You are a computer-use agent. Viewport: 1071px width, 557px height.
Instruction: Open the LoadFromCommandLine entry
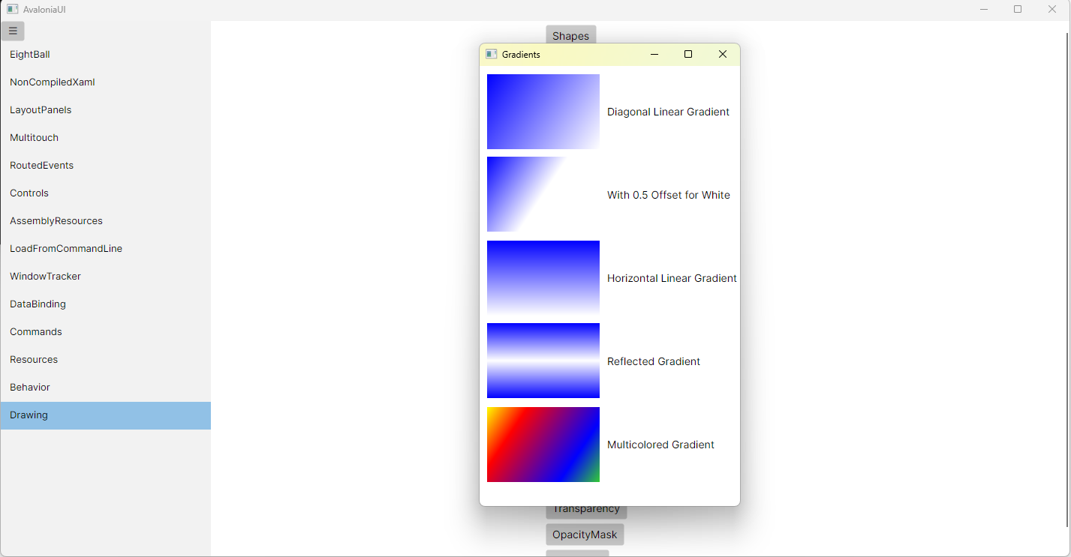[106, 249]
